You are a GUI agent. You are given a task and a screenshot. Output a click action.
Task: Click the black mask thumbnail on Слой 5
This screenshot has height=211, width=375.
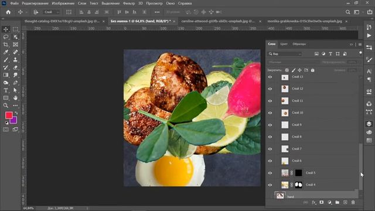(x=298, y=173)
